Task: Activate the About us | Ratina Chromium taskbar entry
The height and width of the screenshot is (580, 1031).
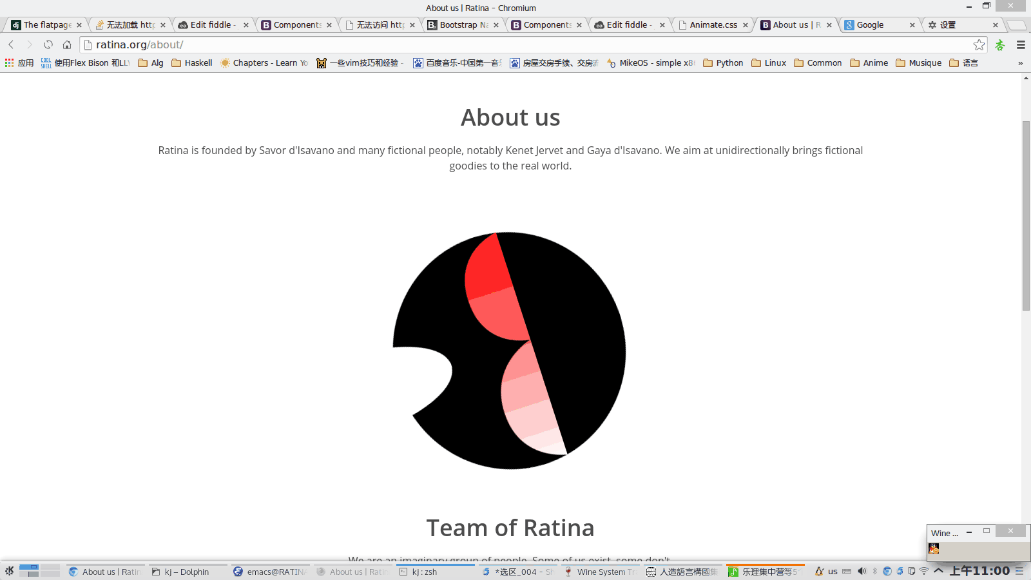Action: pyautogui.click(x=106, y=572)
